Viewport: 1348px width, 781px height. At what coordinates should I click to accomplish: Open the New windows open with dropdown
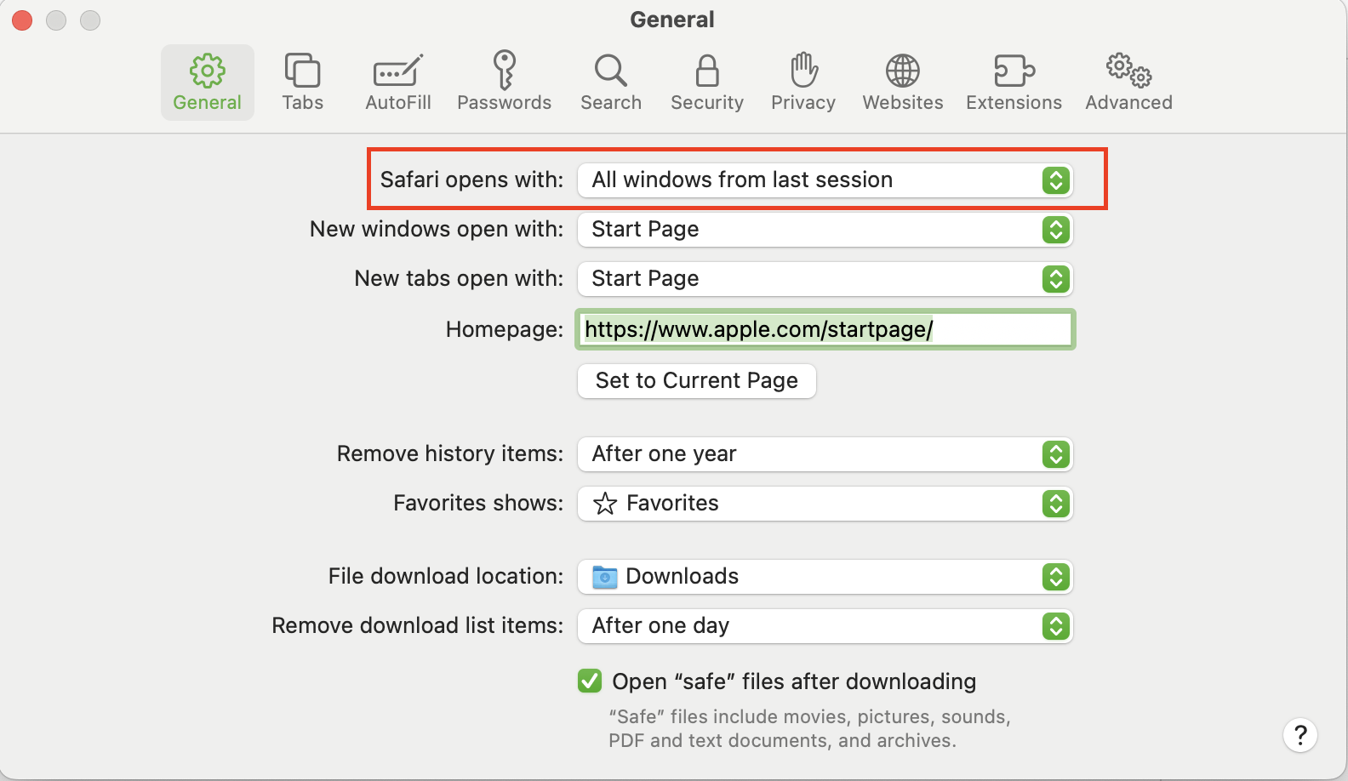tap(825, 230)
